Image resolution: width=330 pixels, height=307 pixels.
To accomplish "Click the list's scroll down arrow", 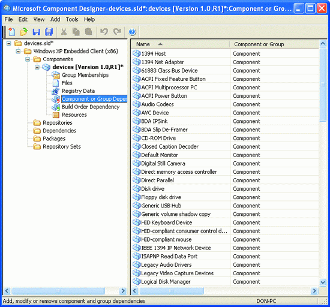I will click(323, 282).
